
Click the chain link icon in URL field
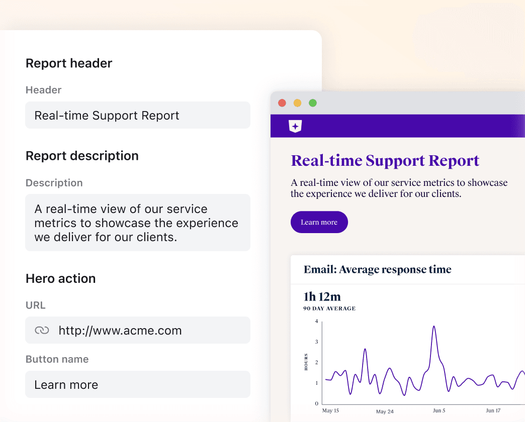(42, 330)
